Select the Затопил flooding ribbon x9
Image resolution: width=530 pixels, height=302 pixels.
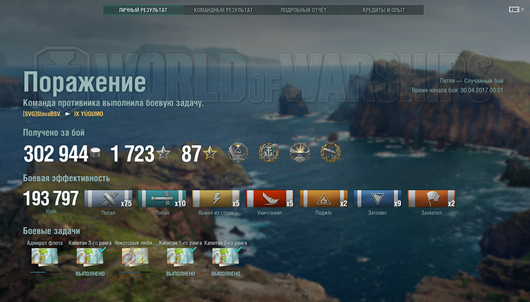pyautogui.click(x=378, y=198)
